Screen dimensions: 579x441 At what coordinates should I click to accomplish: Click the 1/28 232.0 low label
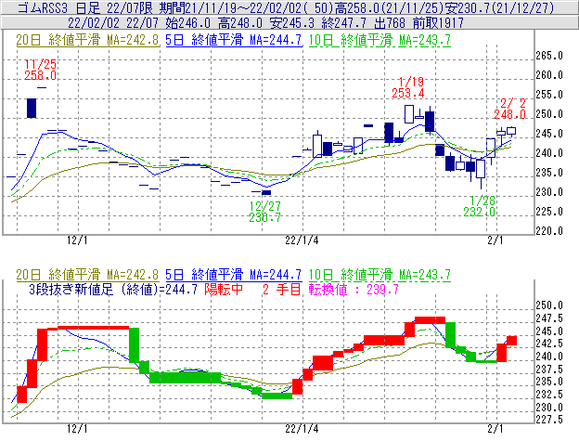point(480,206)
